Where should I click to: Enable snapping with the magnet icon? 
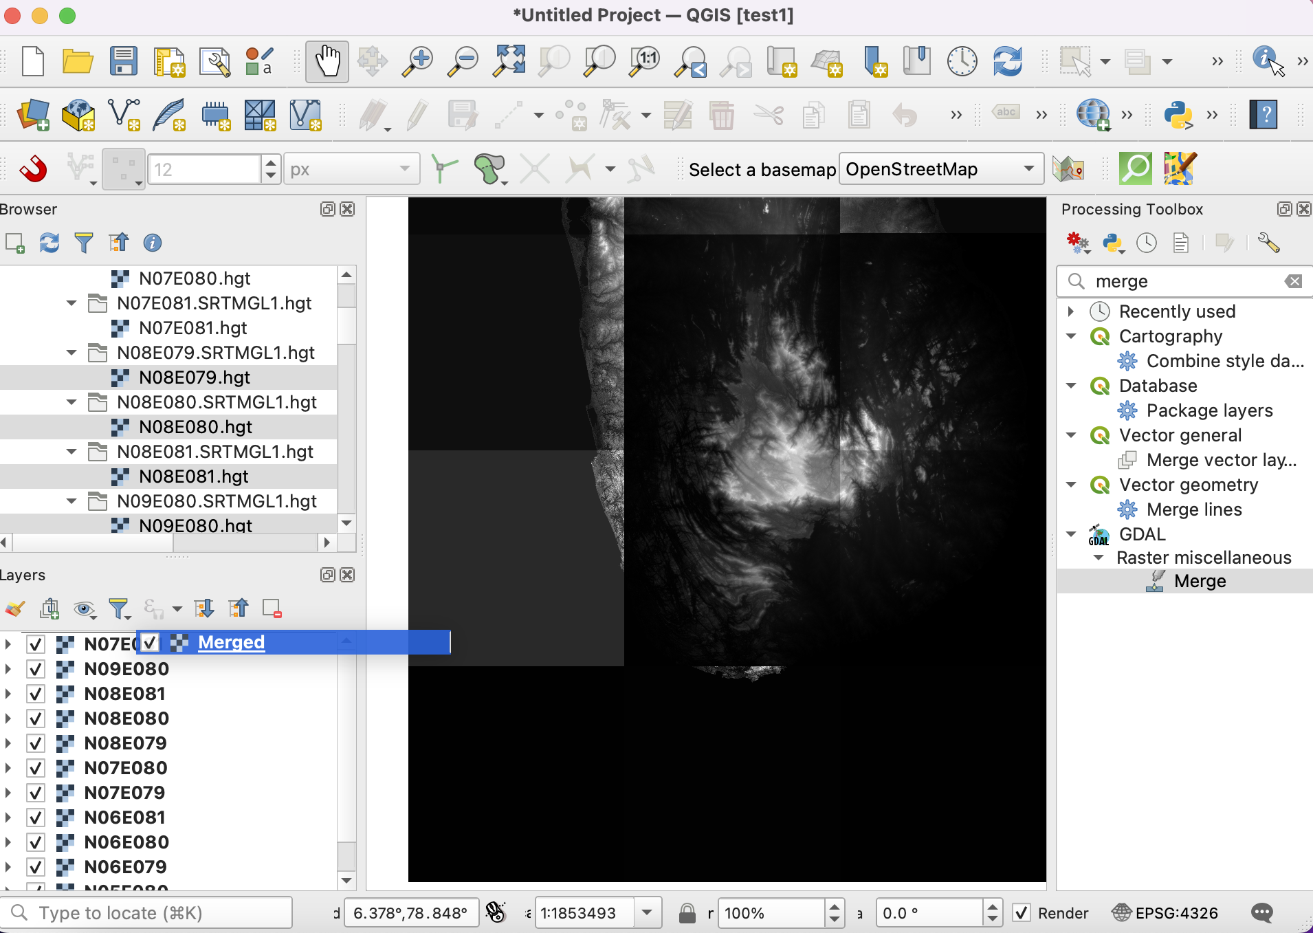32,169
